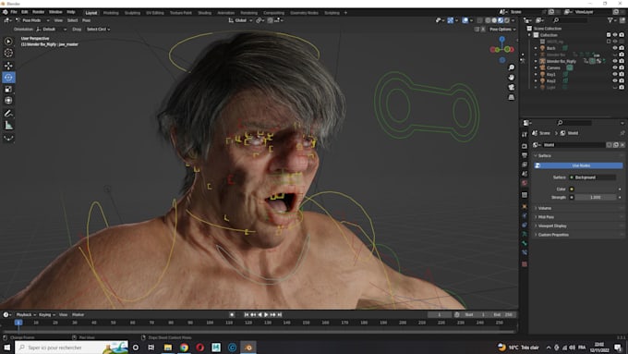The width and height of the screenshot is (628, 354).
Task: Switch to the Shading workspace tab
Action: 205,13
